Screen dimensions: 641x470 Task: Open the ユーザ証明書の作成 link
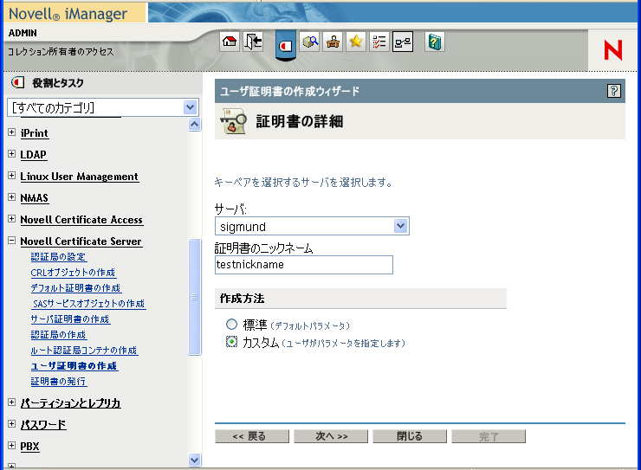[74, 365]
